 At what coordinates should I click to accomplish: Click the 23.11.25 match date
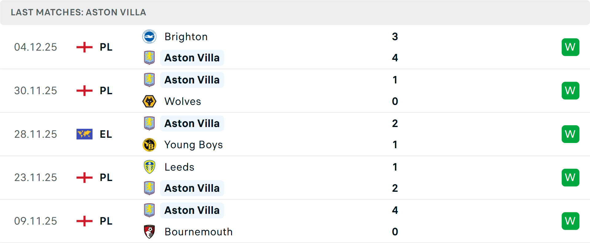[x=36, y=177]
